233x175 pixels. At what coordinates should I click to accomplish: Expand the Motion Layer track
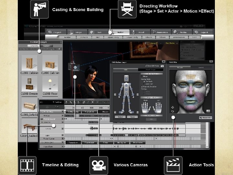[41, 119]
